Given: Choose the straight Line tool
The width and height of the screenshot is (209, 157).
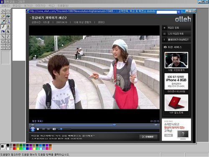Looking at the screenshot, I should (x=3, y=36).
